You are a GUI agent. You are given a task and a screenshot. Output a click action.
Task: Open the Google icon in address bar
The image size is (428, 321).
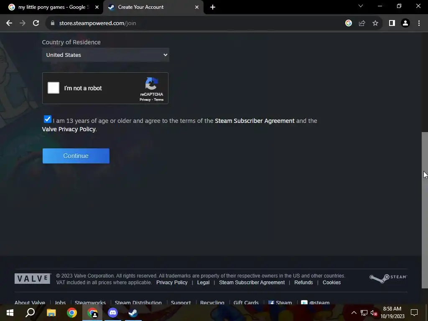point(348,23)
